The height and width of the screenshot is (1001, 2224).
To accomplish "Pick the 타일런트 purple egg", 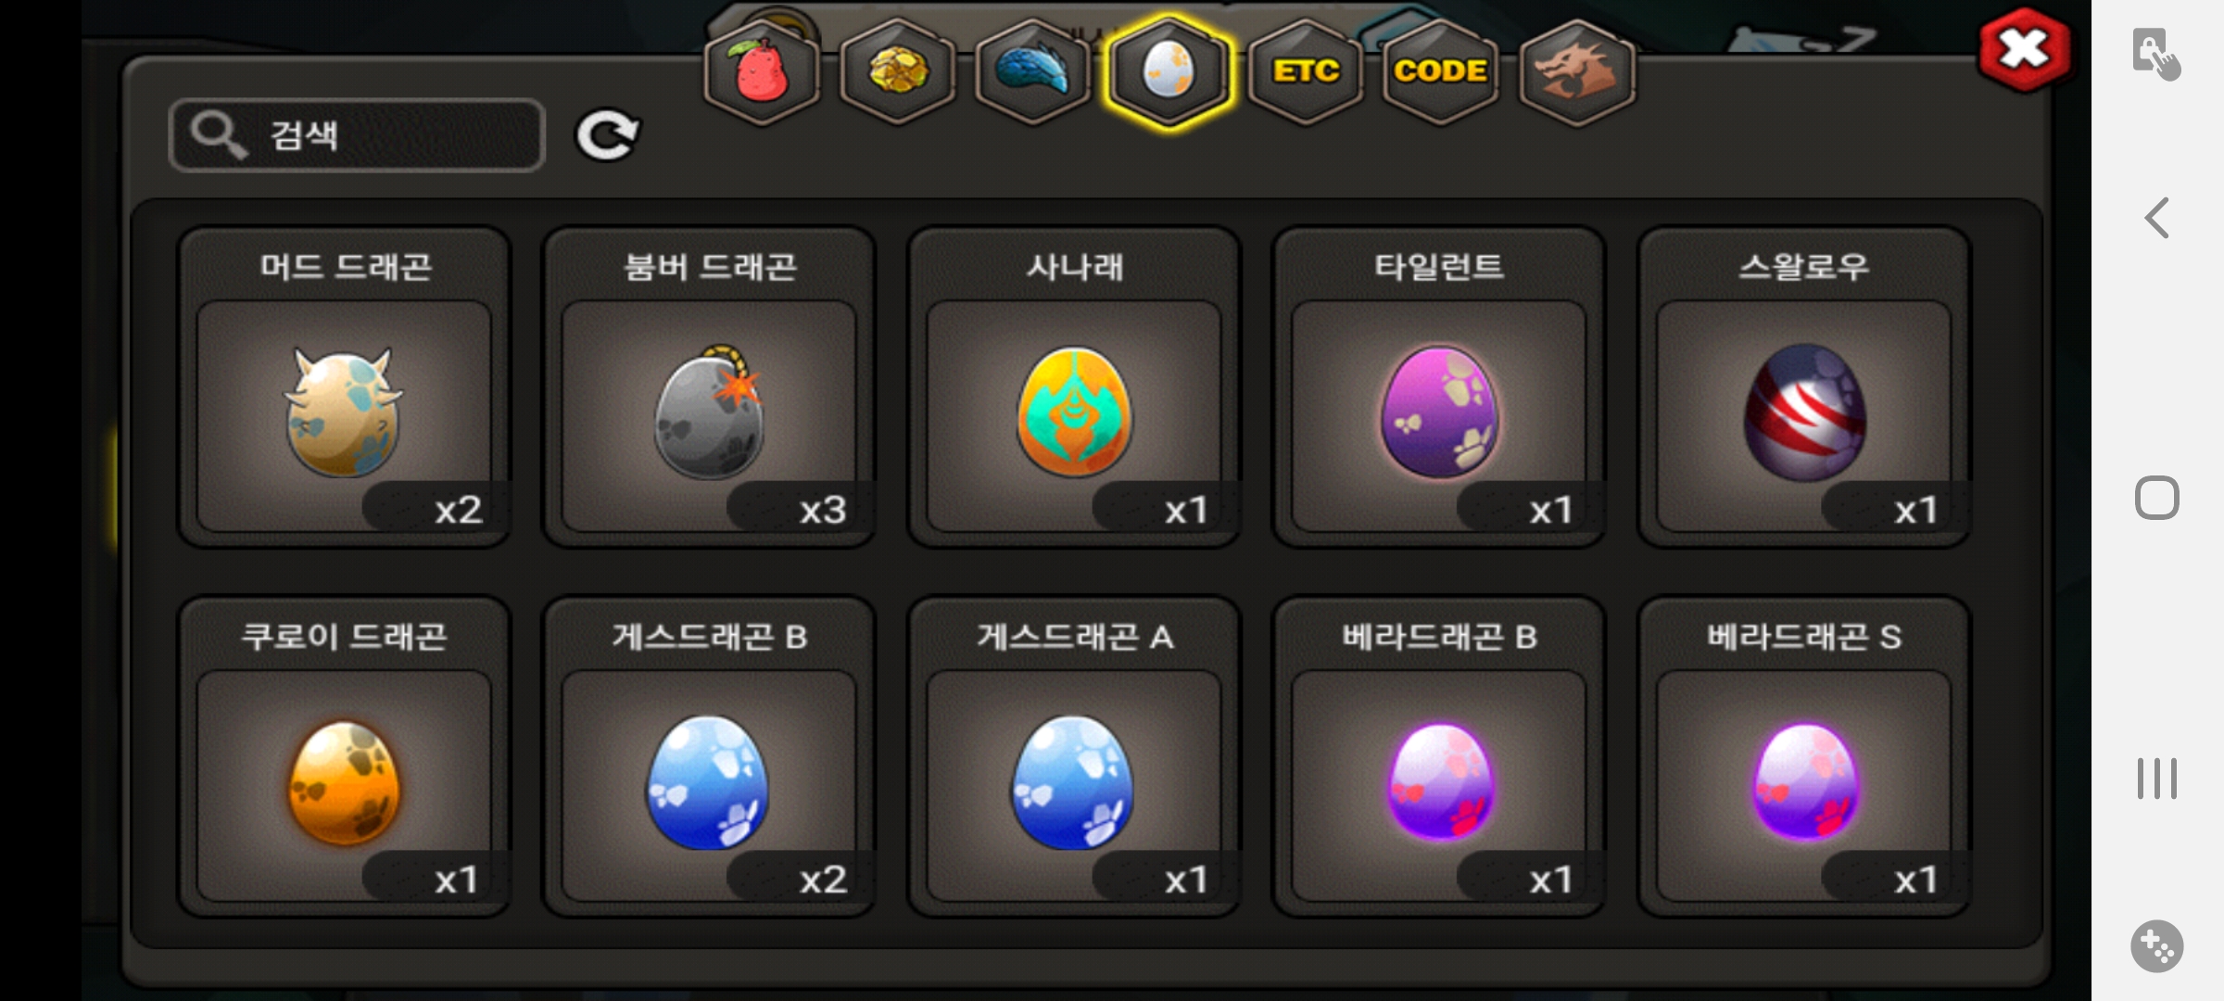I will click(1439, 387).
